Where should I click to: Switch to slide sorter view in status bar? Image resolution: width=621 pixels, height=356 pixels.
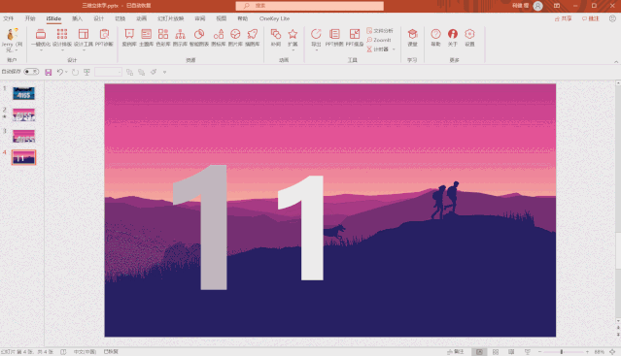click(496, 352)
